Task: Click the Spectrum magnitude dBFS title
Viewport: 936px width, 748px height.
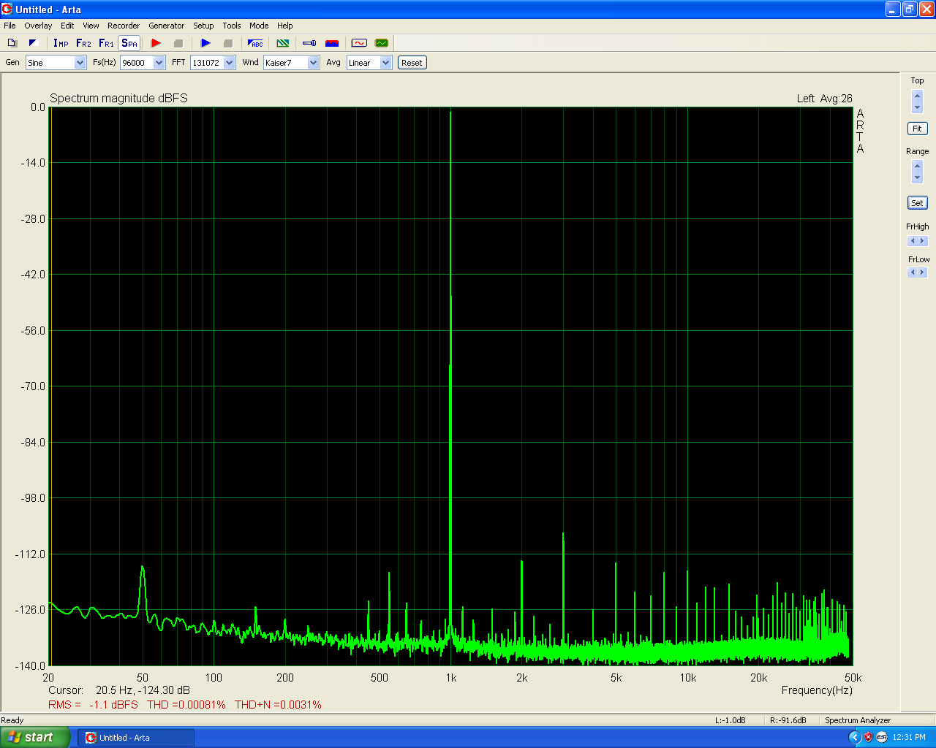Action: point(118,98)
